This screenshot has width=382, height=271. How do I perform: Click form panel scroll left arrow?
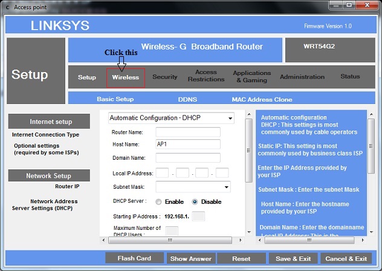pos(103,240)
